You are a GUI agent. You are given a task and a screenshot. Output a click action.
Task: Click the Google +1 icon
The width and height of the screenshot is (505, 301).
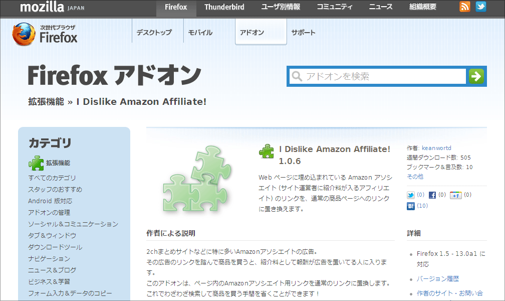456,195
